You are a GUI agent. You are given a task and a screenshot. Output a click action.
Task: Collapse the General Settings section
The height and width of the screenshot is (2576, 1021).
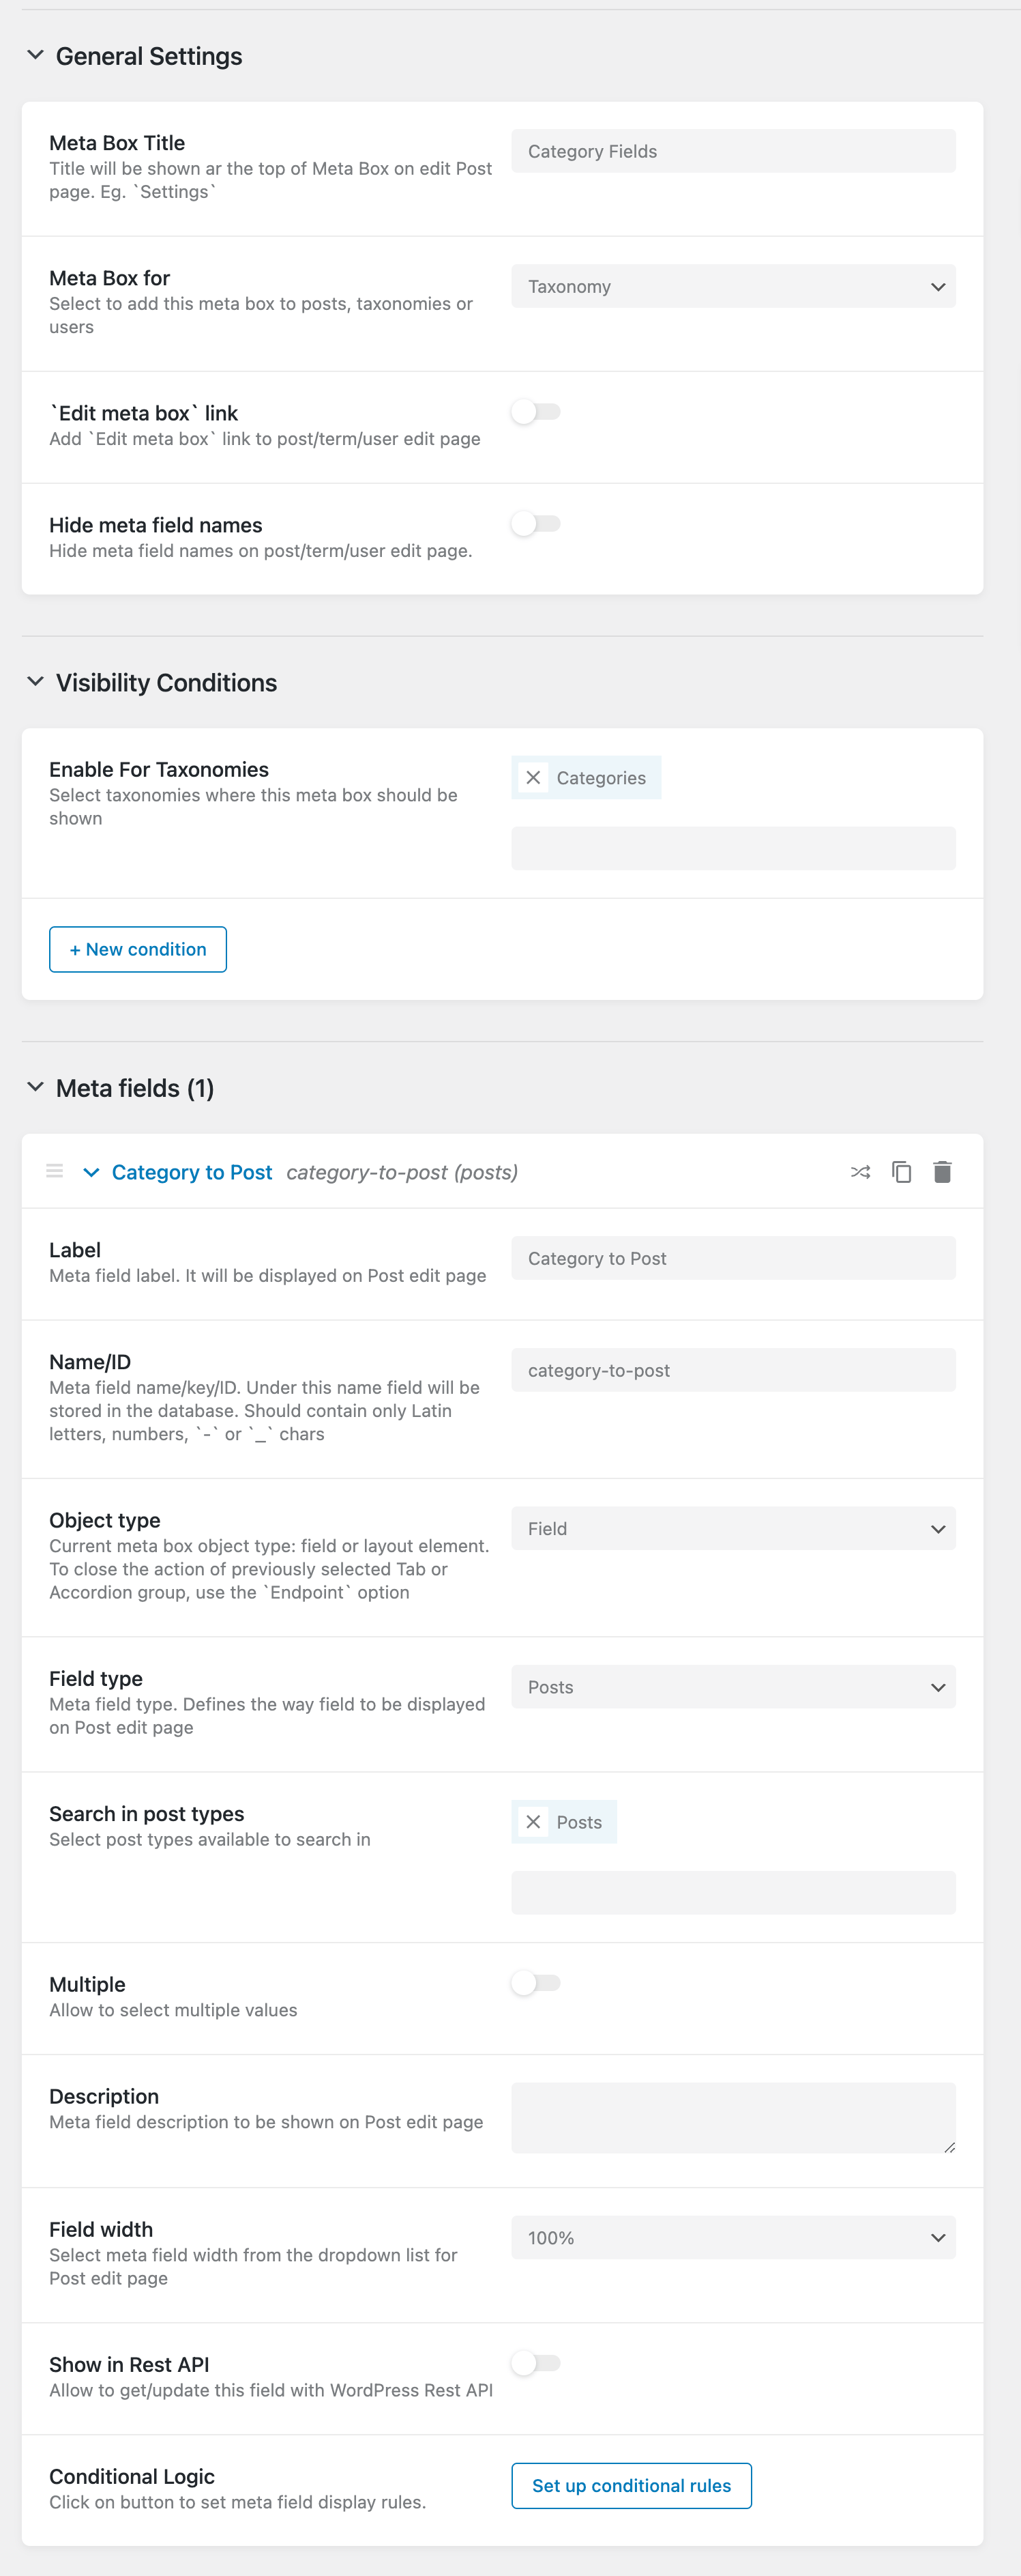click(36, 55)
